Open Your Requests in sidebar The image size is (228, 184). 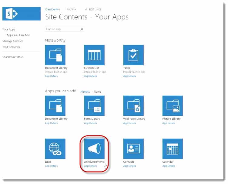click(x=11, y=47)
